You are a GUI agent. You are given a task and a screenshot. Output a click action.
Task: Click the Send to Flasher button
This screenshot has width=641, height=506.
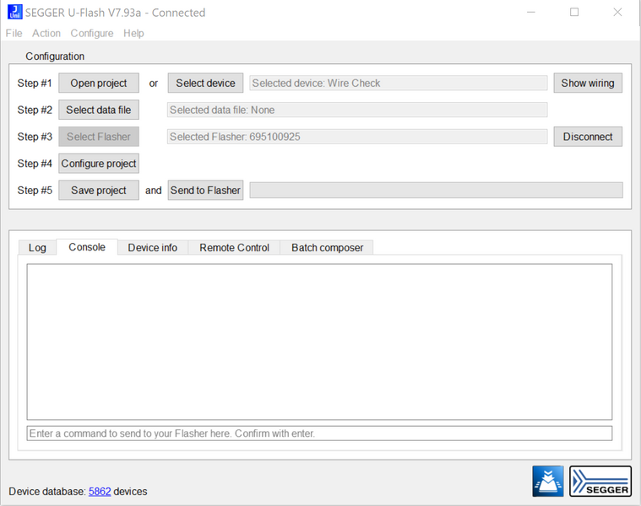205,190
